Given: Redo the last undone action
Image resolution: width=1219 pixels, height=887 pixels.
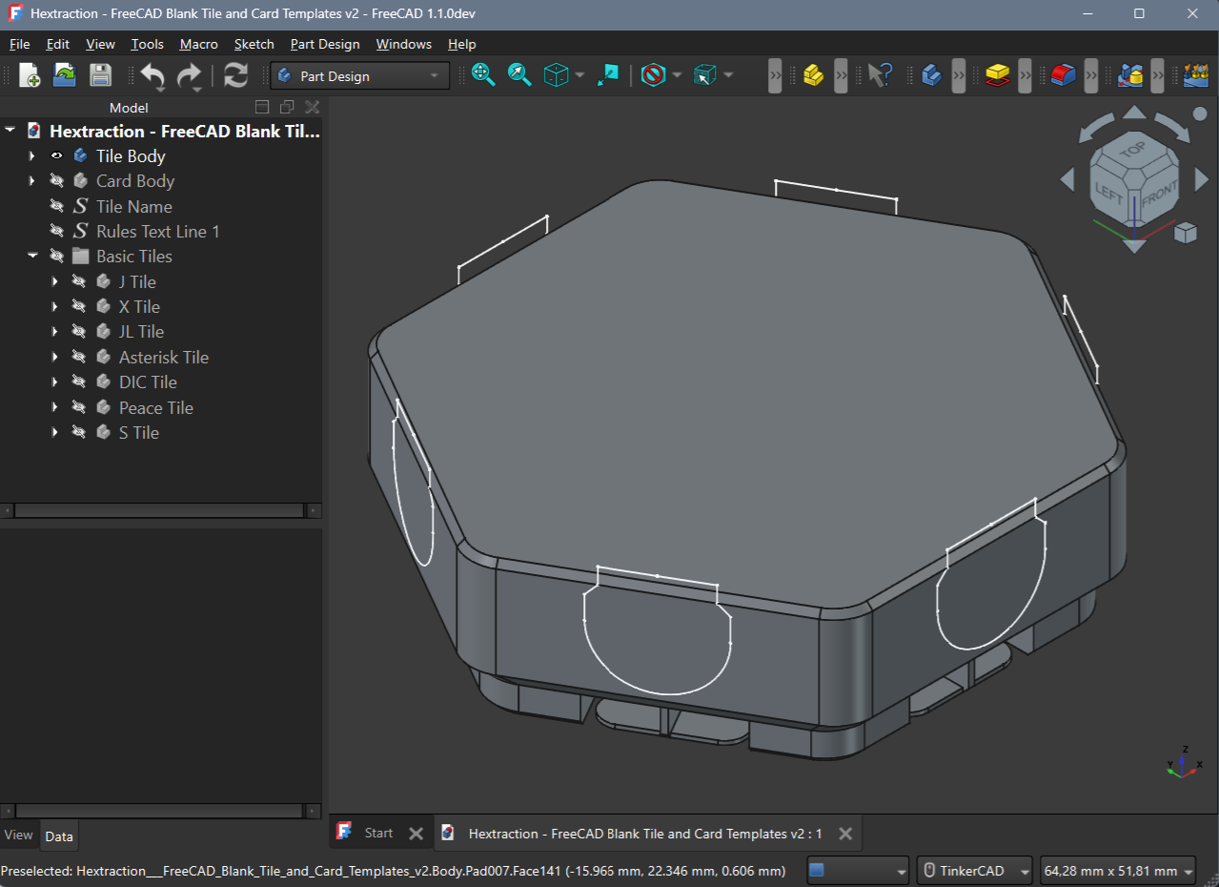Looking at the screenshot, I should click(190, 75).
